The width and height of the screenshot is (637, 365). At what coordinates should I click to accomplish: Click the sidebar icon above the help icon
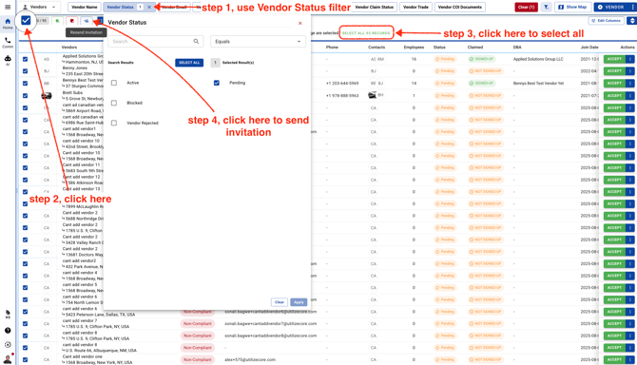[x=8, y=315]
